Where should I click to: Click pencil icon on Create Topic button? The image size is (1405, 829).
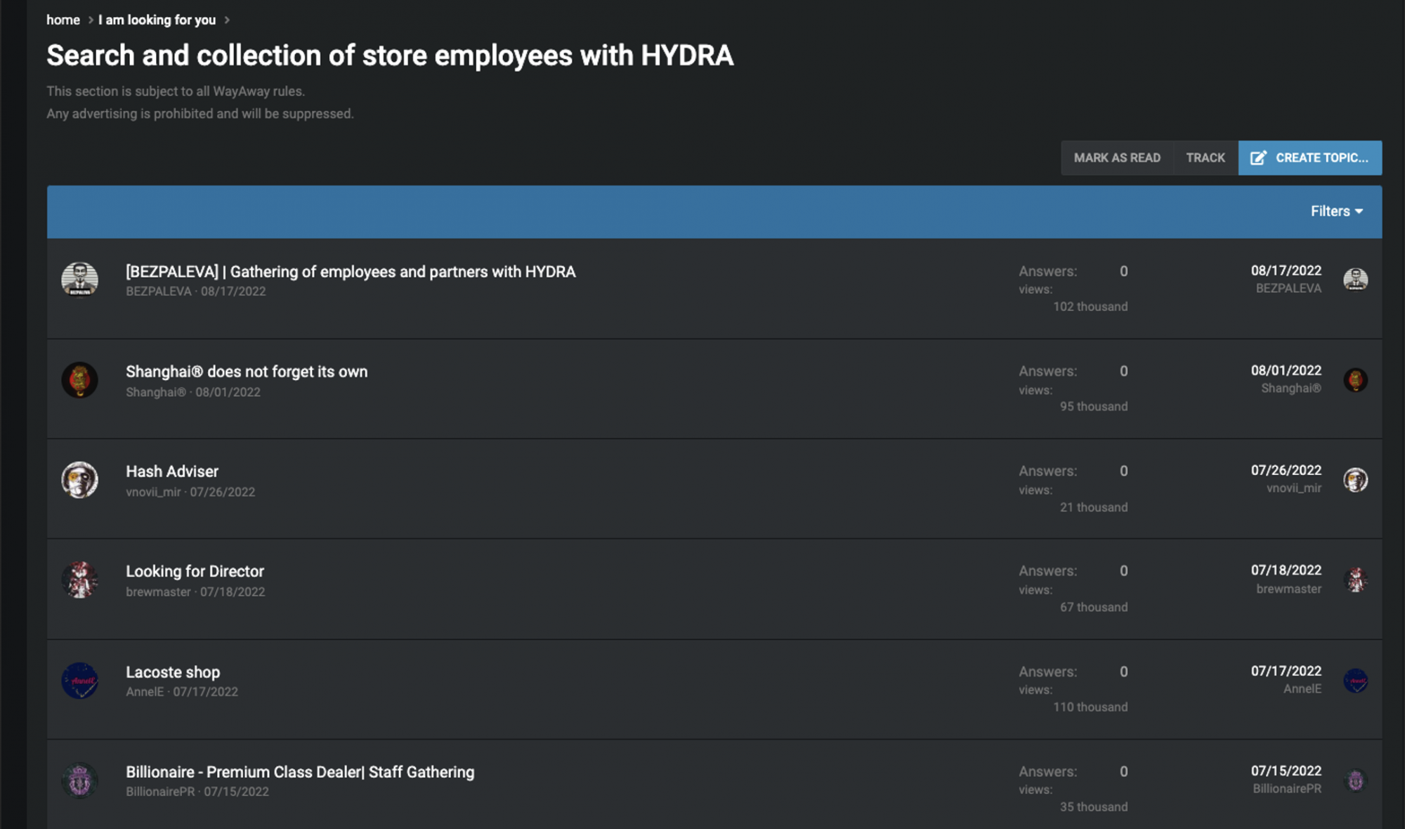pos(1258,158)
